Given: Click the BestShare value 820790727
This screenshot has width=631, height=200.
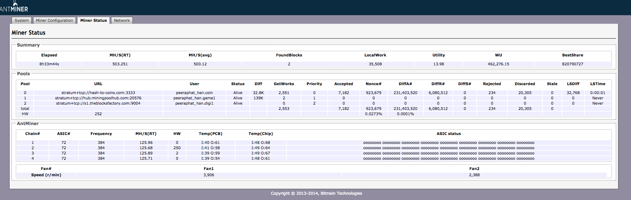Looking at the screenshot, I should [573, 64].
